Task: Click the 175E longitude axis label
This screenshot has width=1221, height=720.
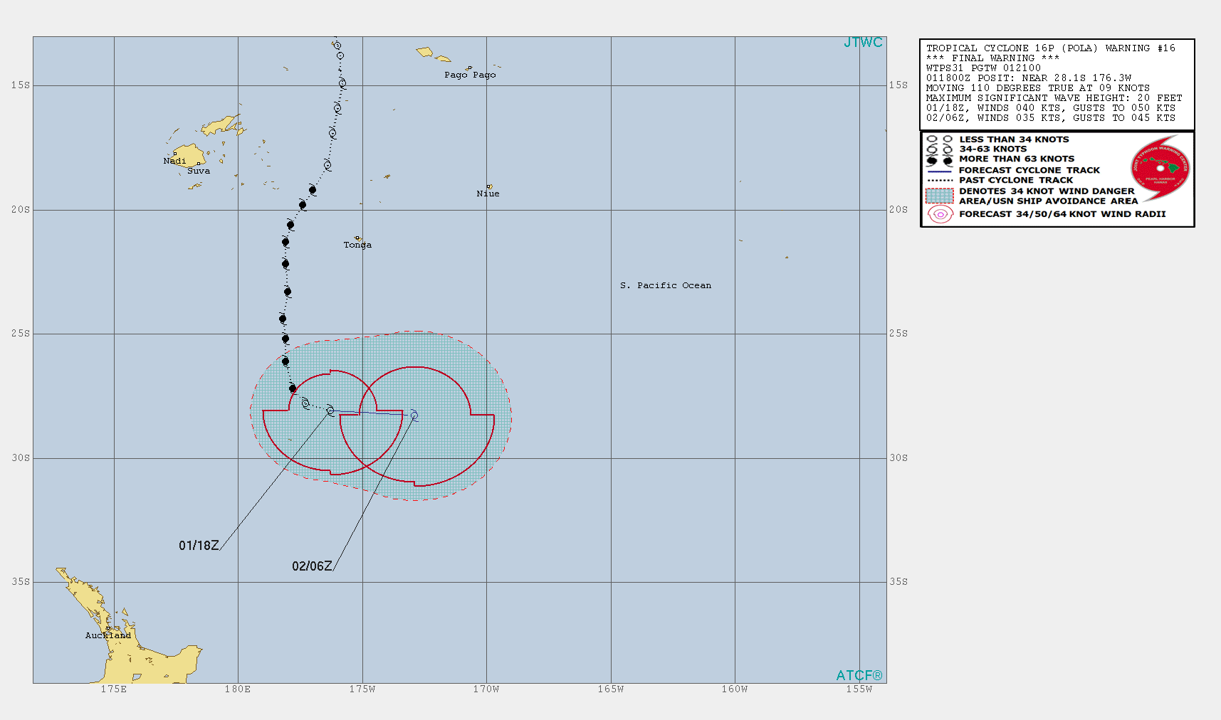Action: tap(114, 689)
